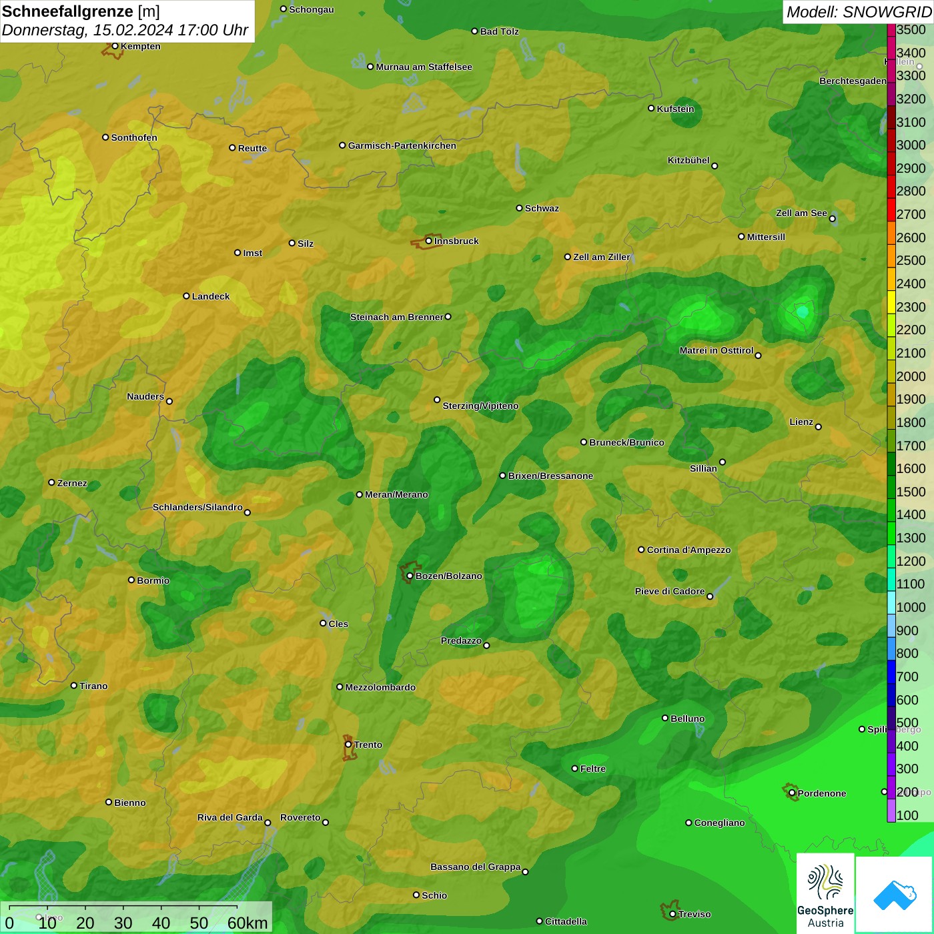934x934 pixels.
Task: Click the Mittersill label
Action: tap(766, 237)
